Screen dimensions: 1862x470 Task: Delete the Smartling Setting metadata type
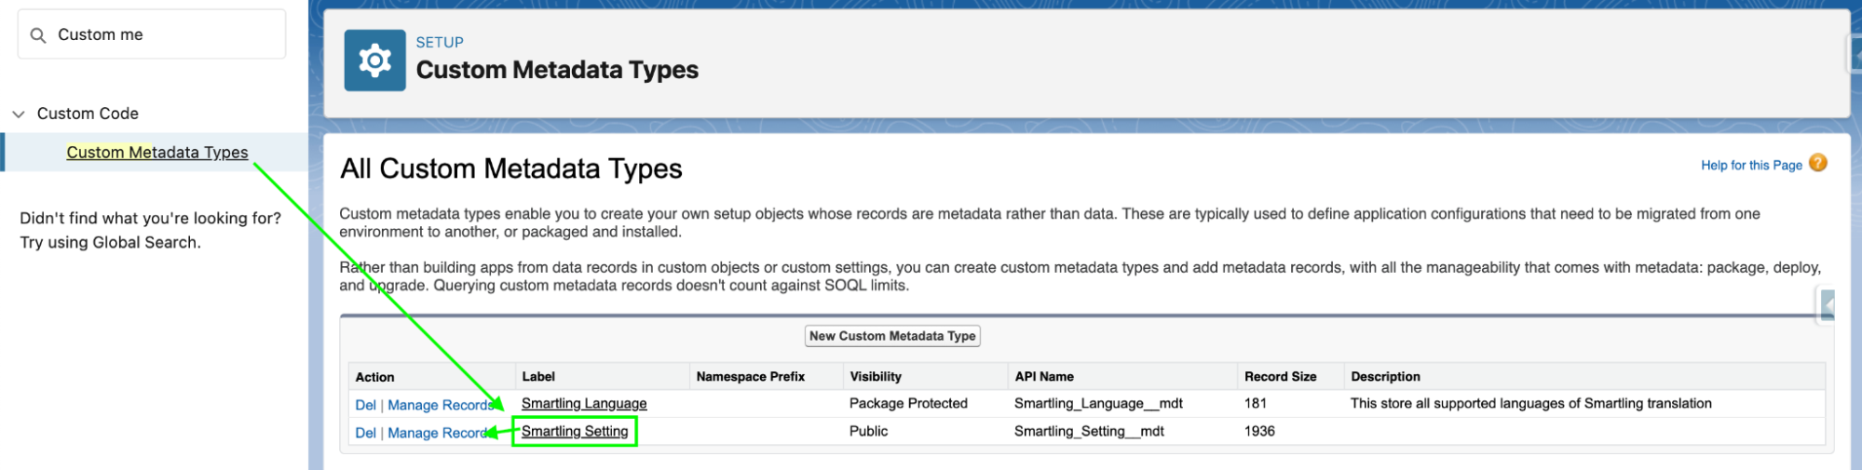(365, 433)
